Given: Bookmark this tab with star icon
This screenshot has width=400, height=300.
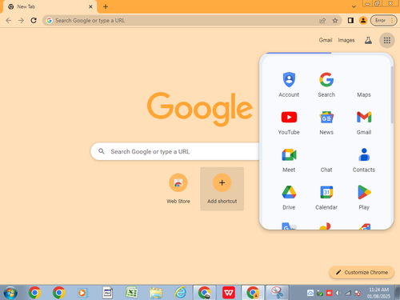Looking at the screenshot, I should 335,21.
